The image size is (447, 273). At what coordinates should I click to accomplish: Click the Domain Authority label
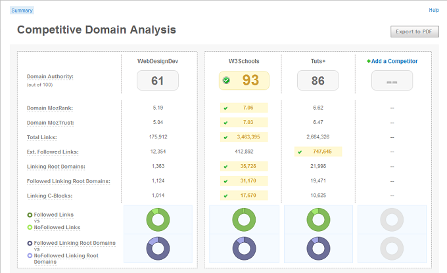click(x=50, y=76)
